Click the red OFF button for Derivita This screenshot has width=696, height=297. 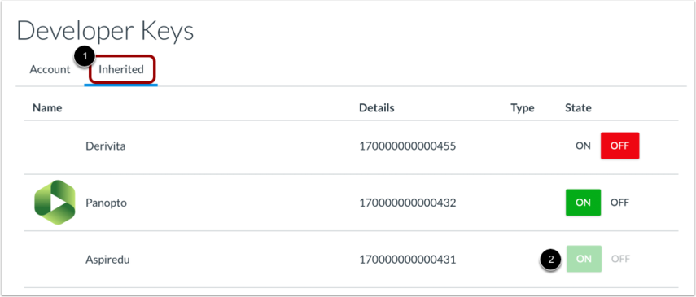[x=619, y=146]
